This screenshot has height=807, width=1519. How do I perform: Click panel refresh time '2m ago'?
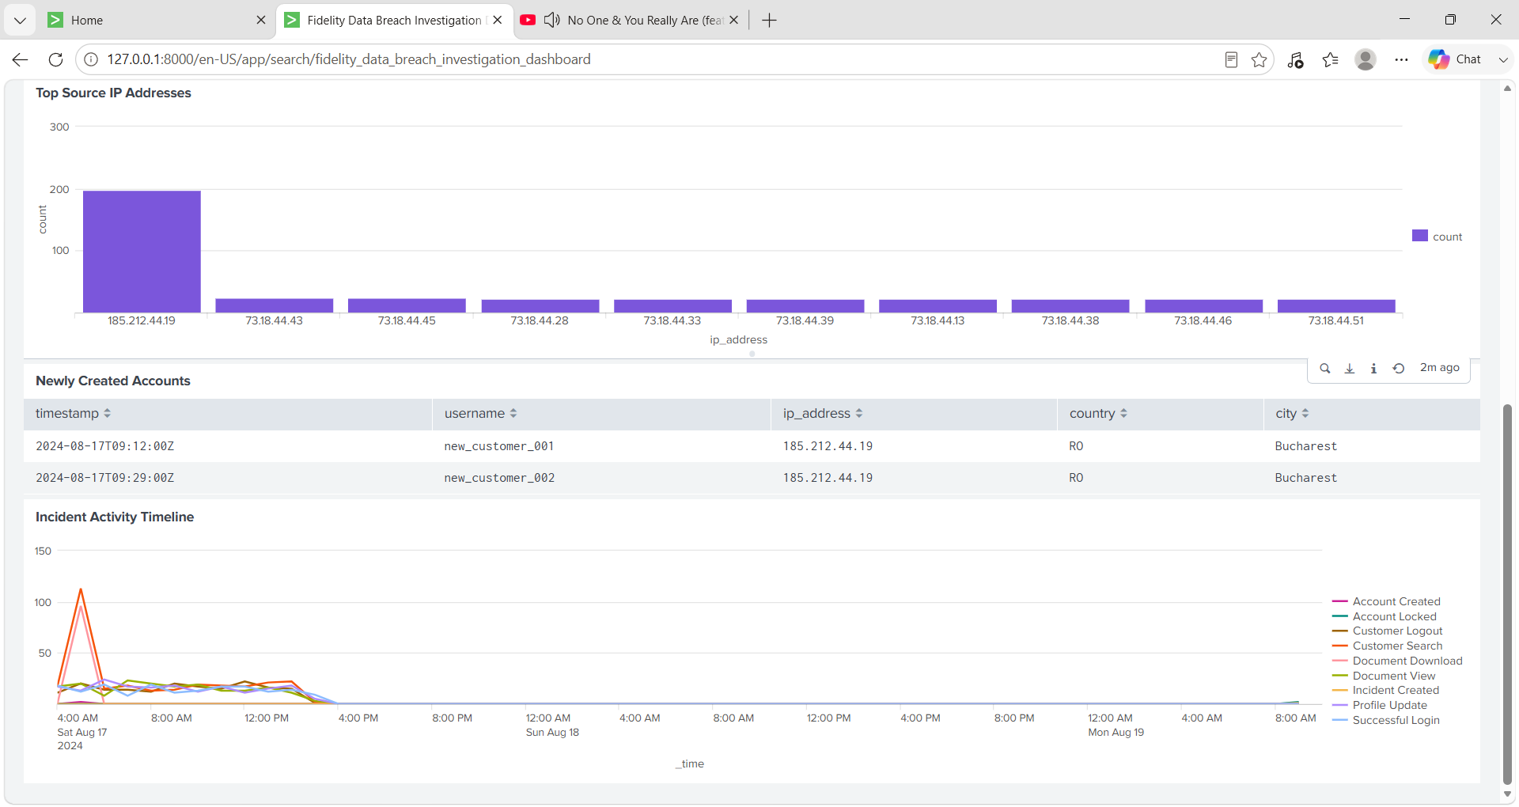[1439, 368]
